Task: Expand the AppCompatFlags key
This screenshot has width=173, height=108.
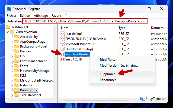Action: click(12, 42)
